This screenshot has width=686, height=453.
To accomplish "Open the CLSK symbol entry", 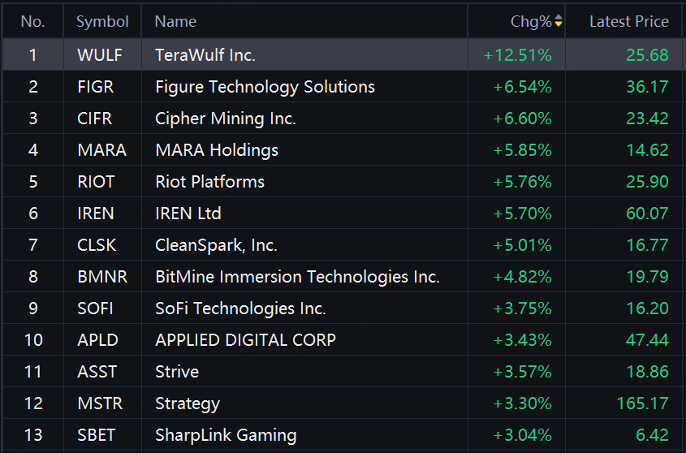I will pyautogui.click(x=97, y=245).
